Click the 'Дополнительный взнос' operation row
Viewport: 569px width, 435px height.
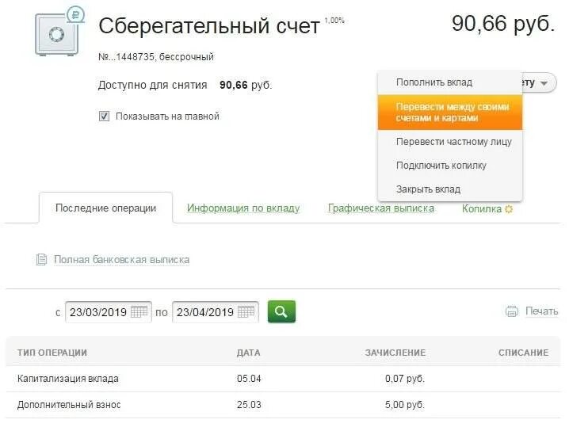(283, 405)
